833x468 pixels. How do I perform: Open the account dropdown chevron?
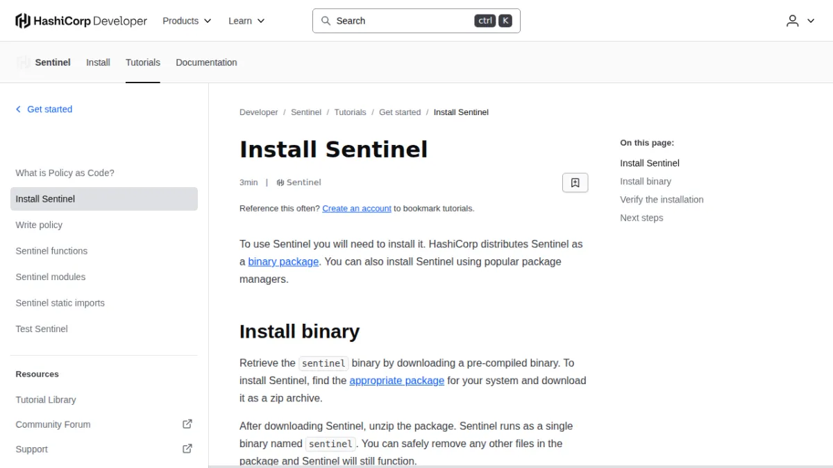click(810, 21)
